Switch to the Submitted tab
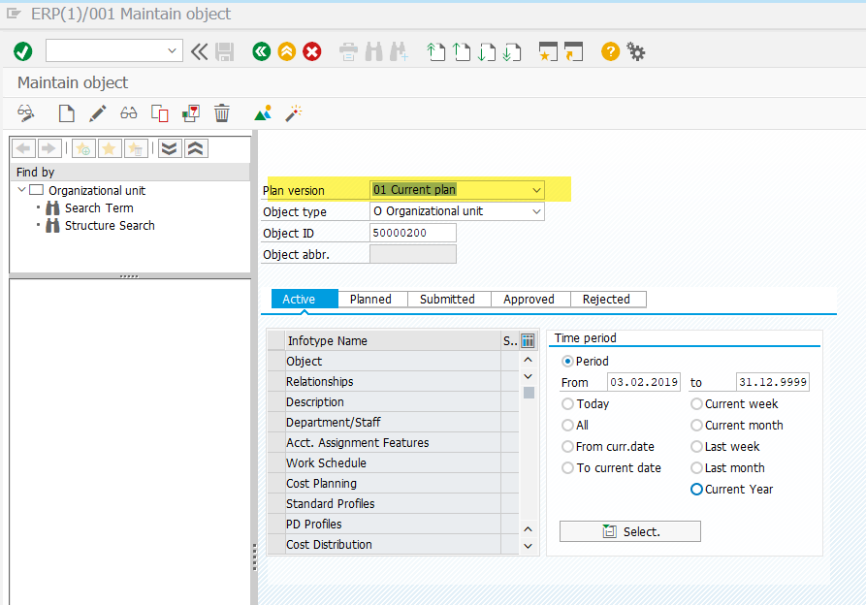Screen dimensions: 866x605 click(x=448, y=299)
